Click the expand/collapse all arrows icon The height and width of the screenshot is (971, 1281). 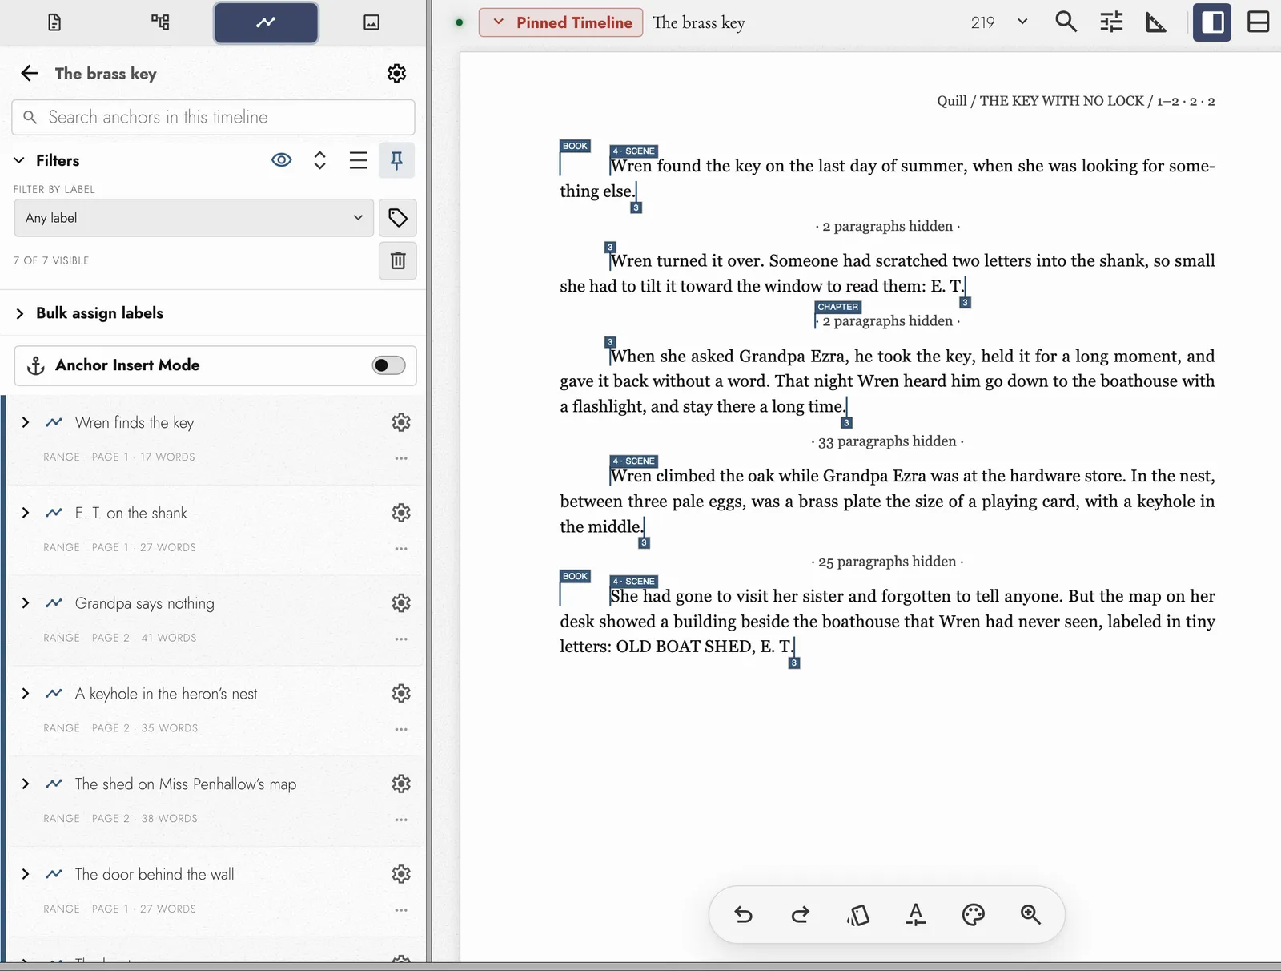tap(320, 160)
